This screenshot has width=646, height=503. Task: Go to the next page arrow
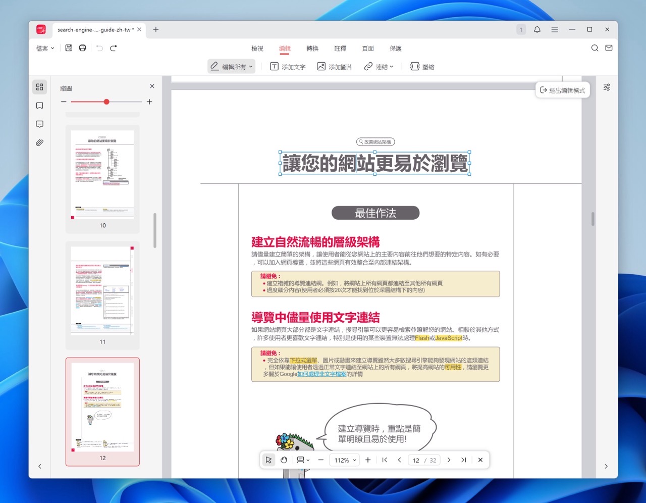pyautogui.click(x=449, y=460)
